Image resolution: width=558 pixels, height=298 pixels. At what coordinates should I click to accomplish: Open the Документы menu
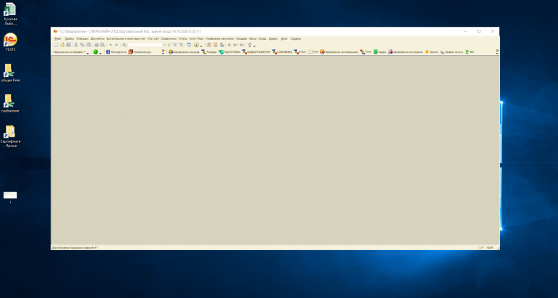click(97, 38)
